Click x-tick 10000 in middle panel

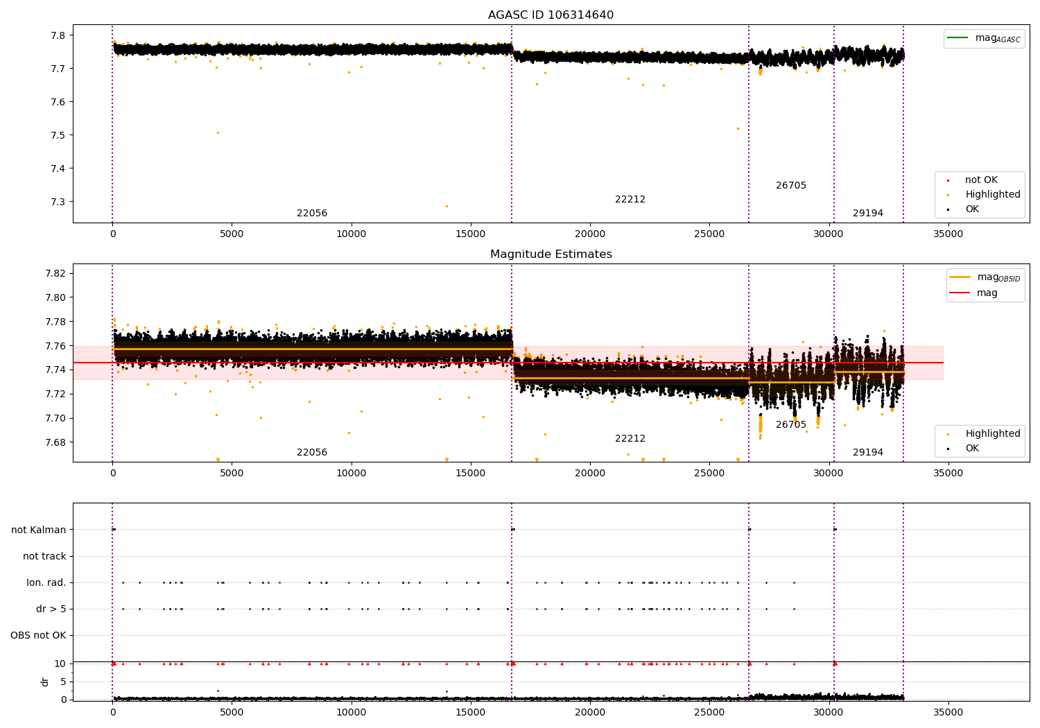[x=351, y=474]
